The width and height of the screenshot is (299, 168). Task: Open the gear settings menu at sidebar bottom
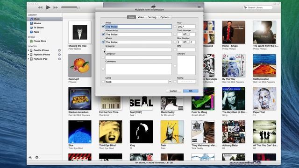point(37,157)
